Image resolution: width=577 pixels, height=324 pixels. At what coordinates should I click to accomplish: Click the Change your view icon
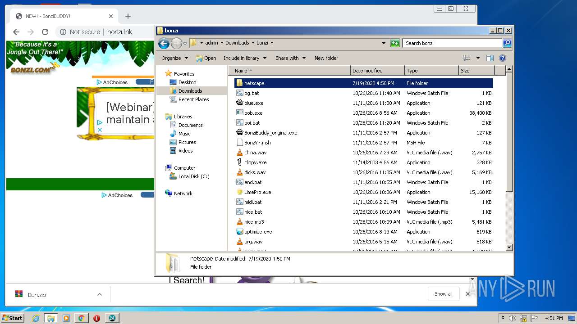point(467,58)
